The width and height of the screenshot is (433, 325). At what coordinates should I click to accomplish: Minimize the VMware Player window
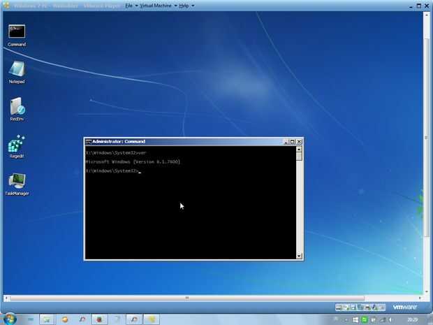click(x=411, y=6)
